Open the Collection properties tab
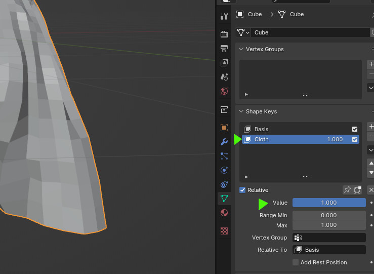Viewport: 374px width, 274px height. pyautogui.click(x=224, y=109)
